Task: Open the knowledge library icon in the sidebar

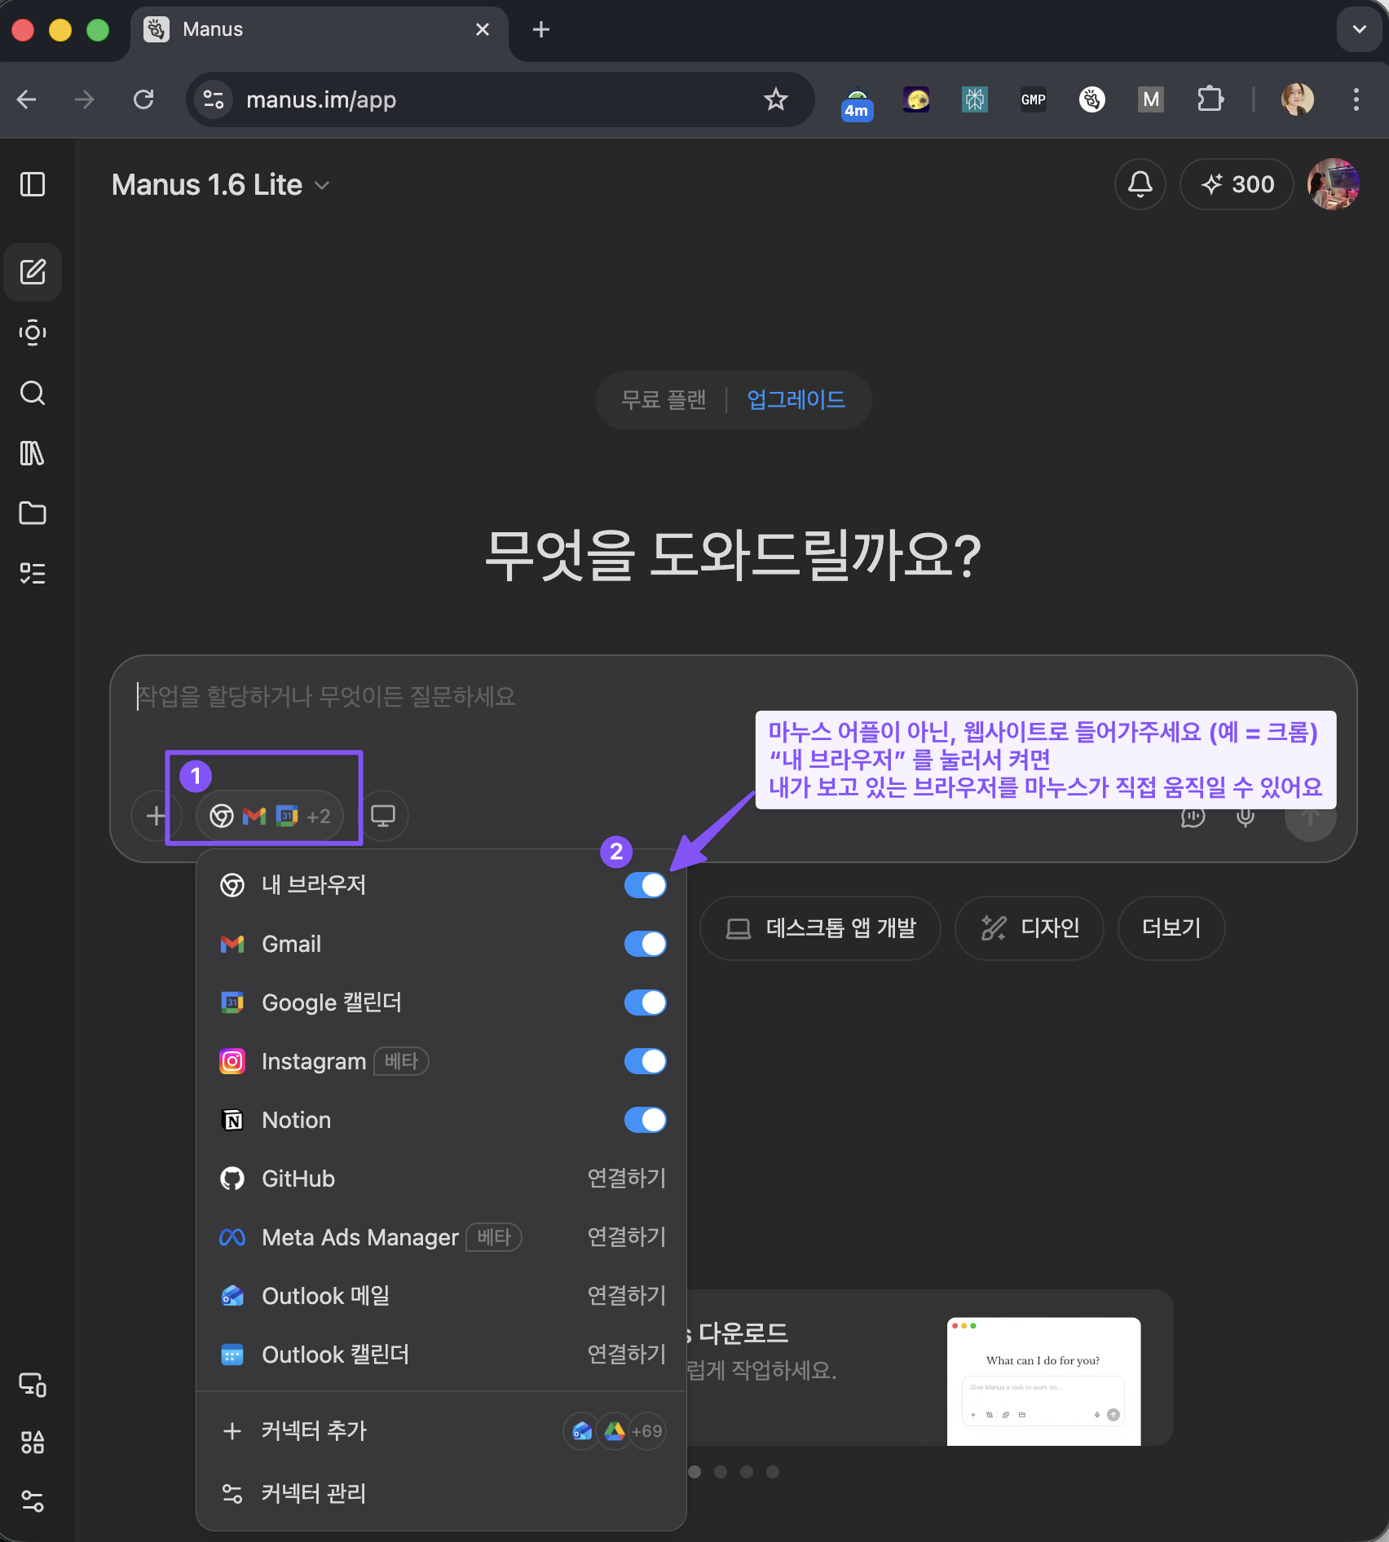Action: tap(33, 454)
